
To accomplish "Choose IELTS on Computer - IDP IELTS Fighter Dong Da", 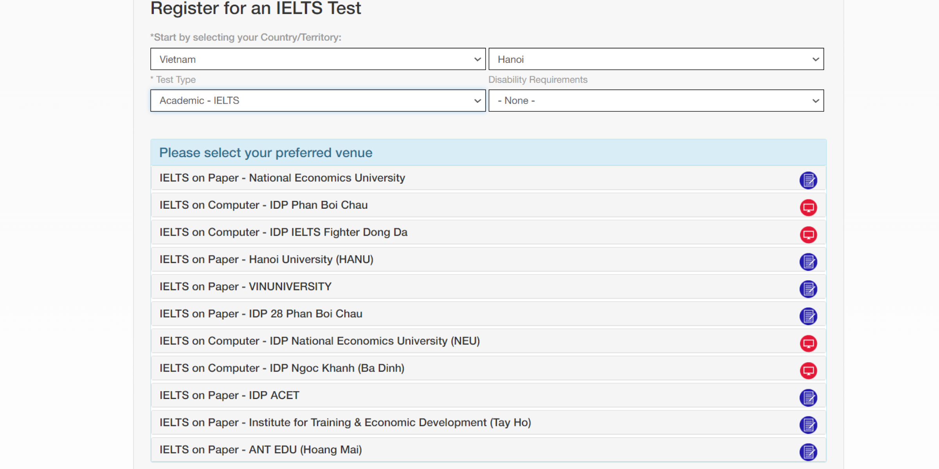I will (x=488, y=232).
